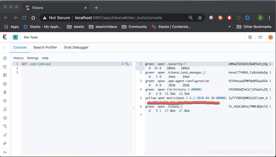Open the Chrome profile avatar X
The image size is (276, 157).
(x=260, y=18)
